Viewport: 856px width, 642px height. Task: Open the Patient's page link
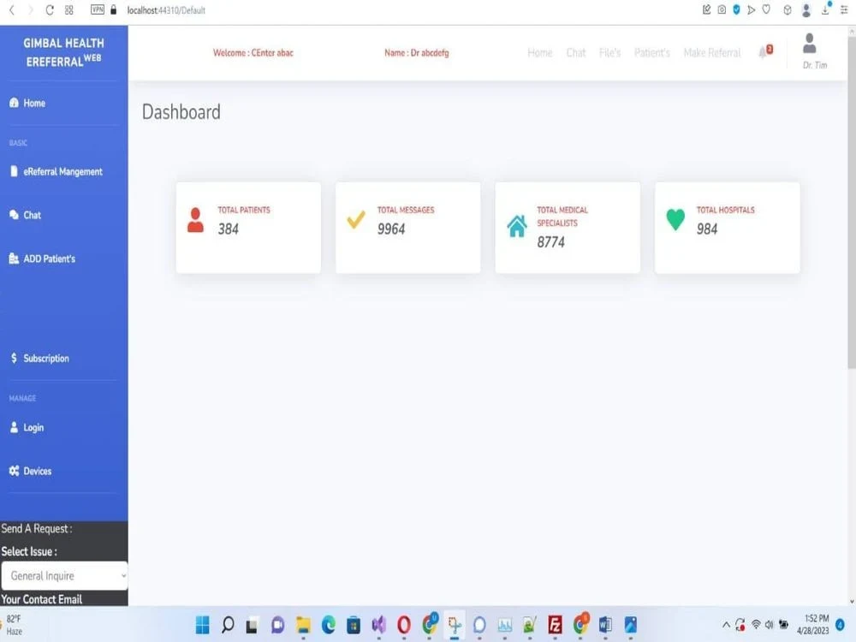click(652, 52)
